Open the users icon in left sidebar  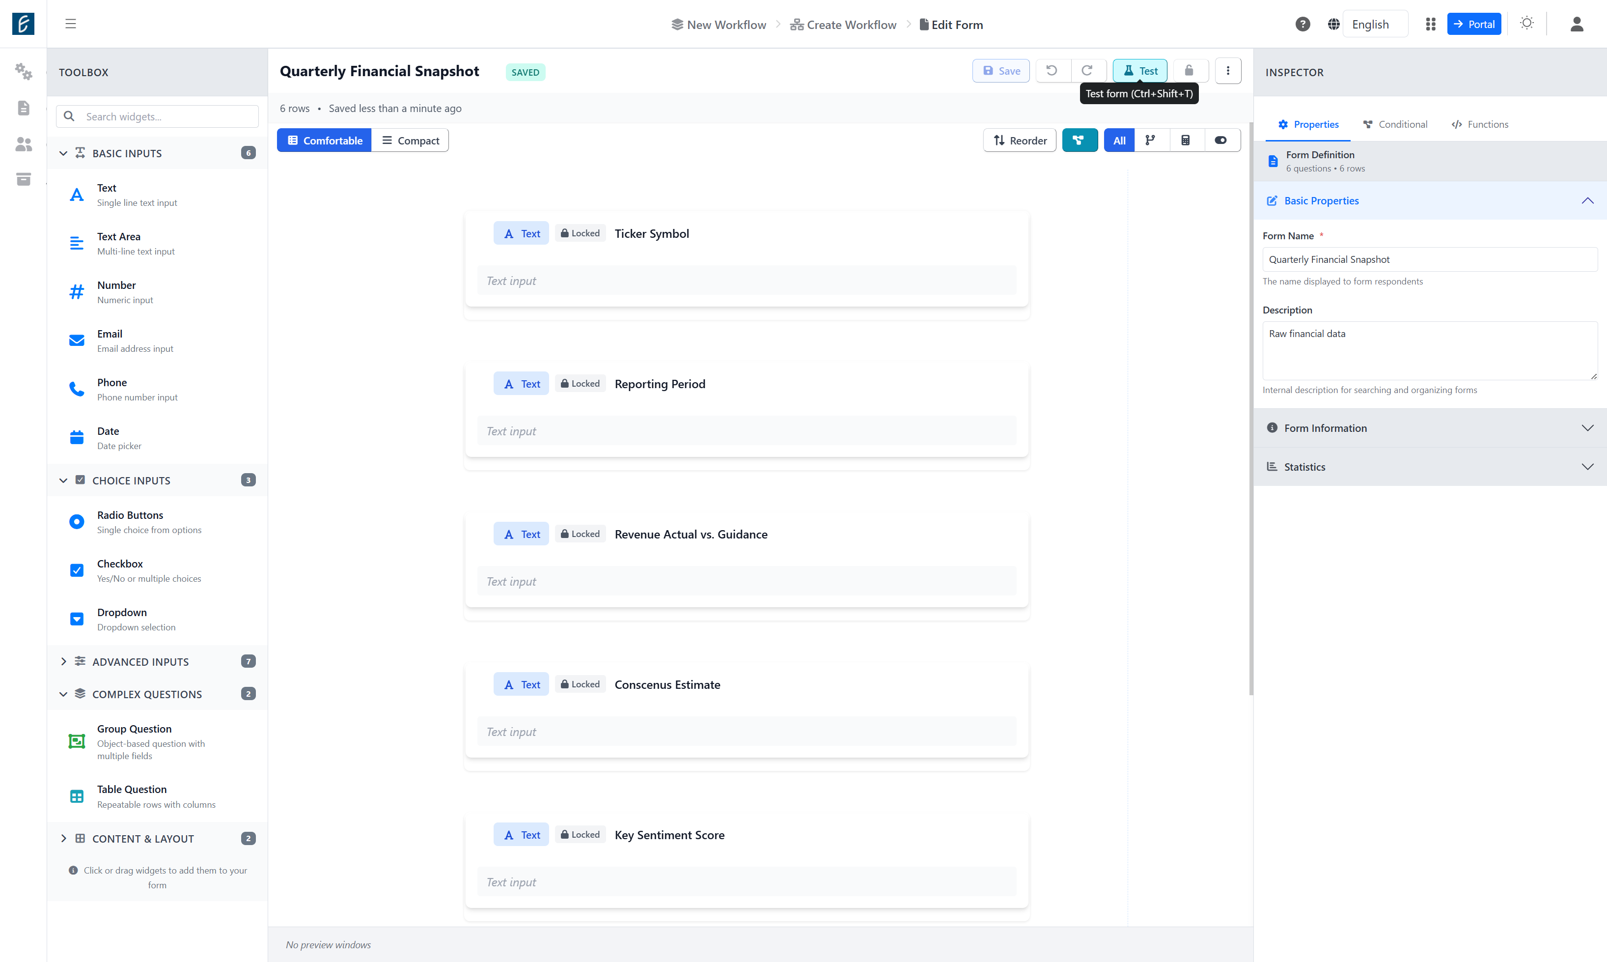coord(23,144)
